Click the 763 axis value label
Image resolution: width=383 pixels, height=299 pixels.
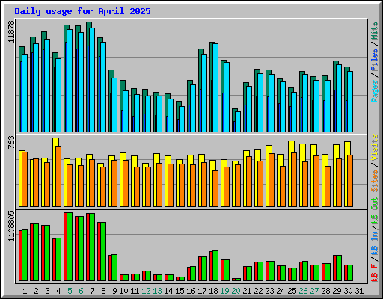(12, 143)
